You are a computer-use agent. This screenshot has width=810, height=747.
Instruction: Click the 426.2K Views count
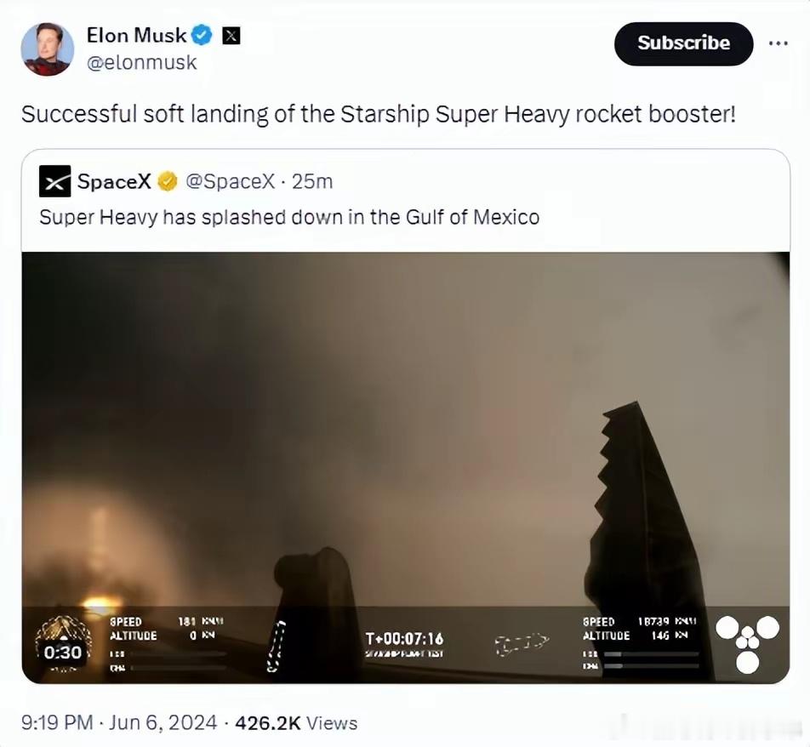pyautogui.click(x=296, y=722)
